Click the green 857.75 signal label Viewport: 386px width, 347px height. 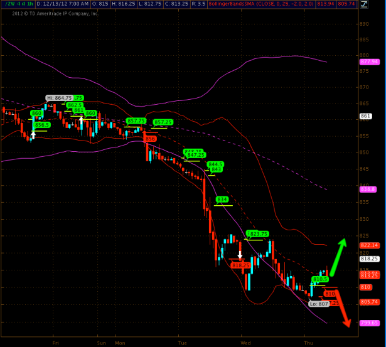pos(136,120)
